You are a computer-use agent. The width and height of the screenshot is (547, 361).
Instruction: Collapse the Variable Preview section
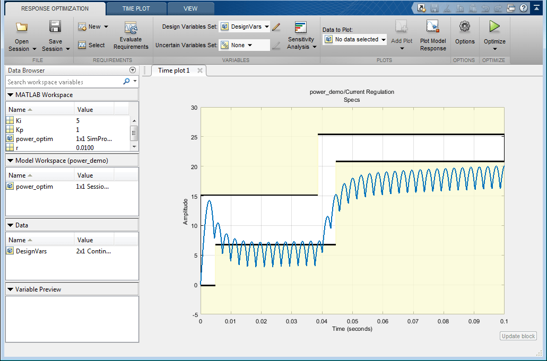[11, 289]
